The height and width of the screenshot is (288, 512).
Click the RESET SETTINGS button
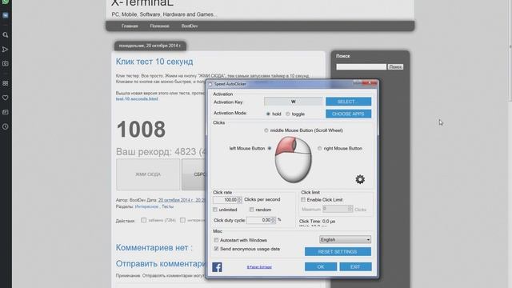[x=338, y=251]
